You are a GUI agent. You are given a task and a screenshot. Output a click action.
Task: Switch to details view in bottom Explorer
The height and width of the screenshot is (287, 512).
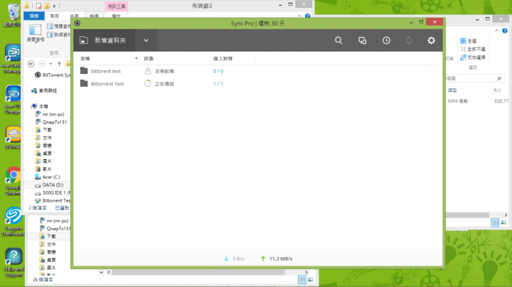coord(302,279)
